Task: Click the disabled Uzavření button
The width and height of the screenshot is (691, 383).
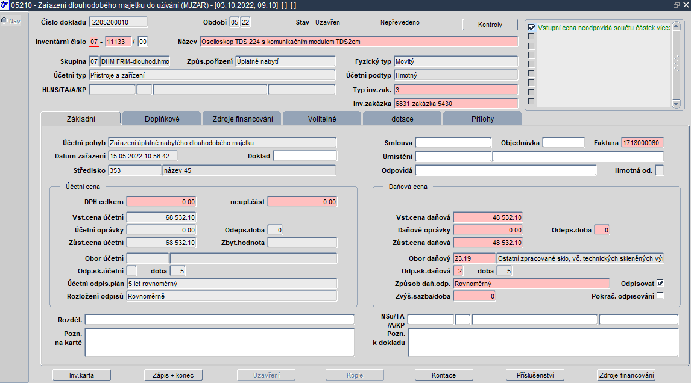Action: 266,375
